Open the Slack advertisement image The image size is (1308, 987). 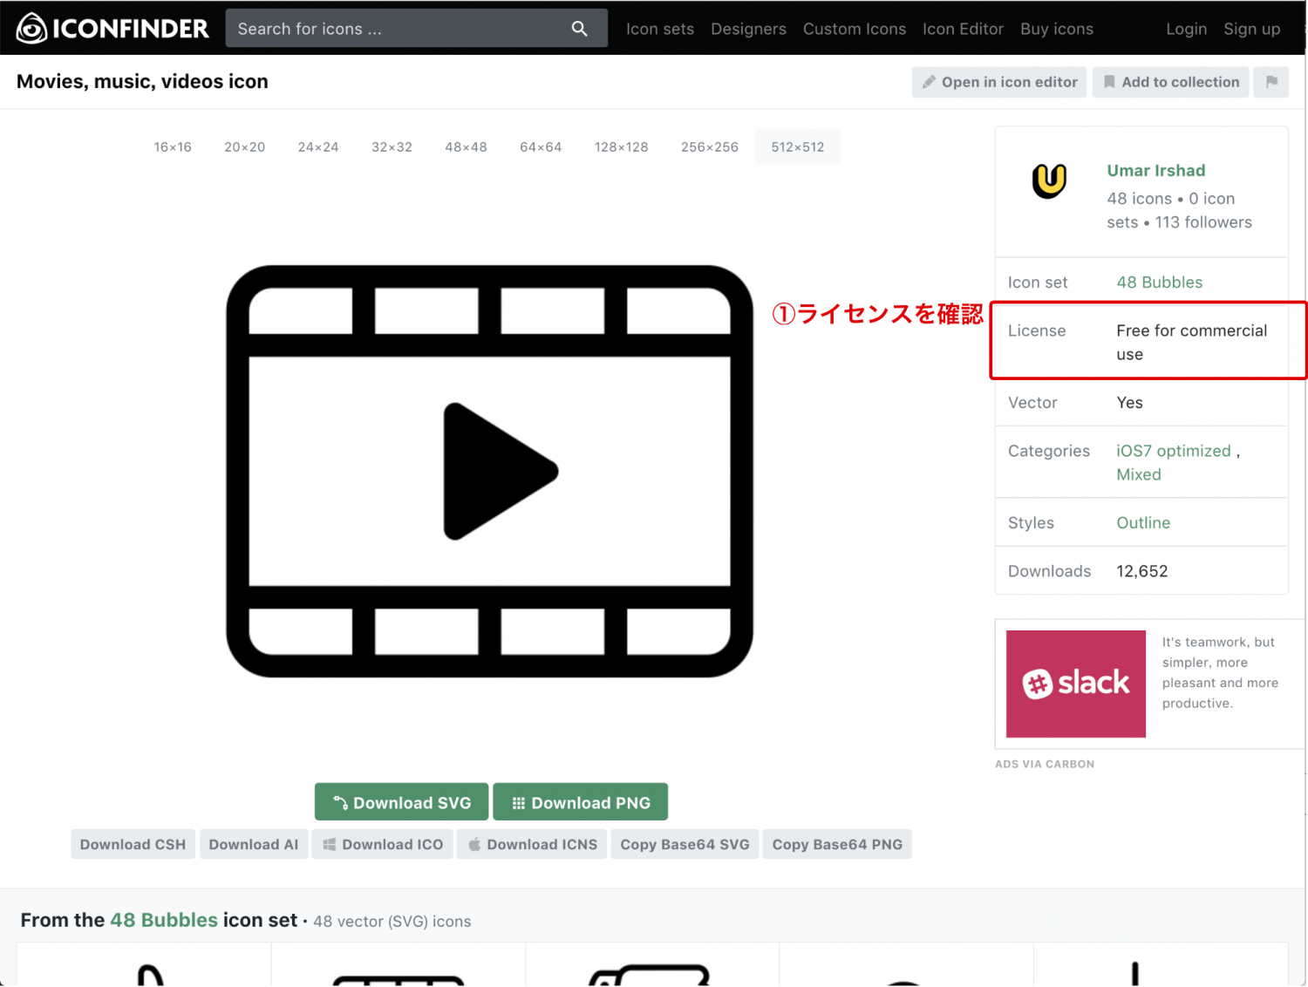(1075, 684)
